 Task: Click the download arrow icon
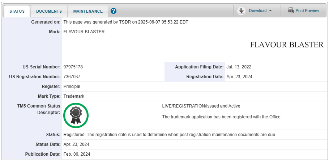242,11
